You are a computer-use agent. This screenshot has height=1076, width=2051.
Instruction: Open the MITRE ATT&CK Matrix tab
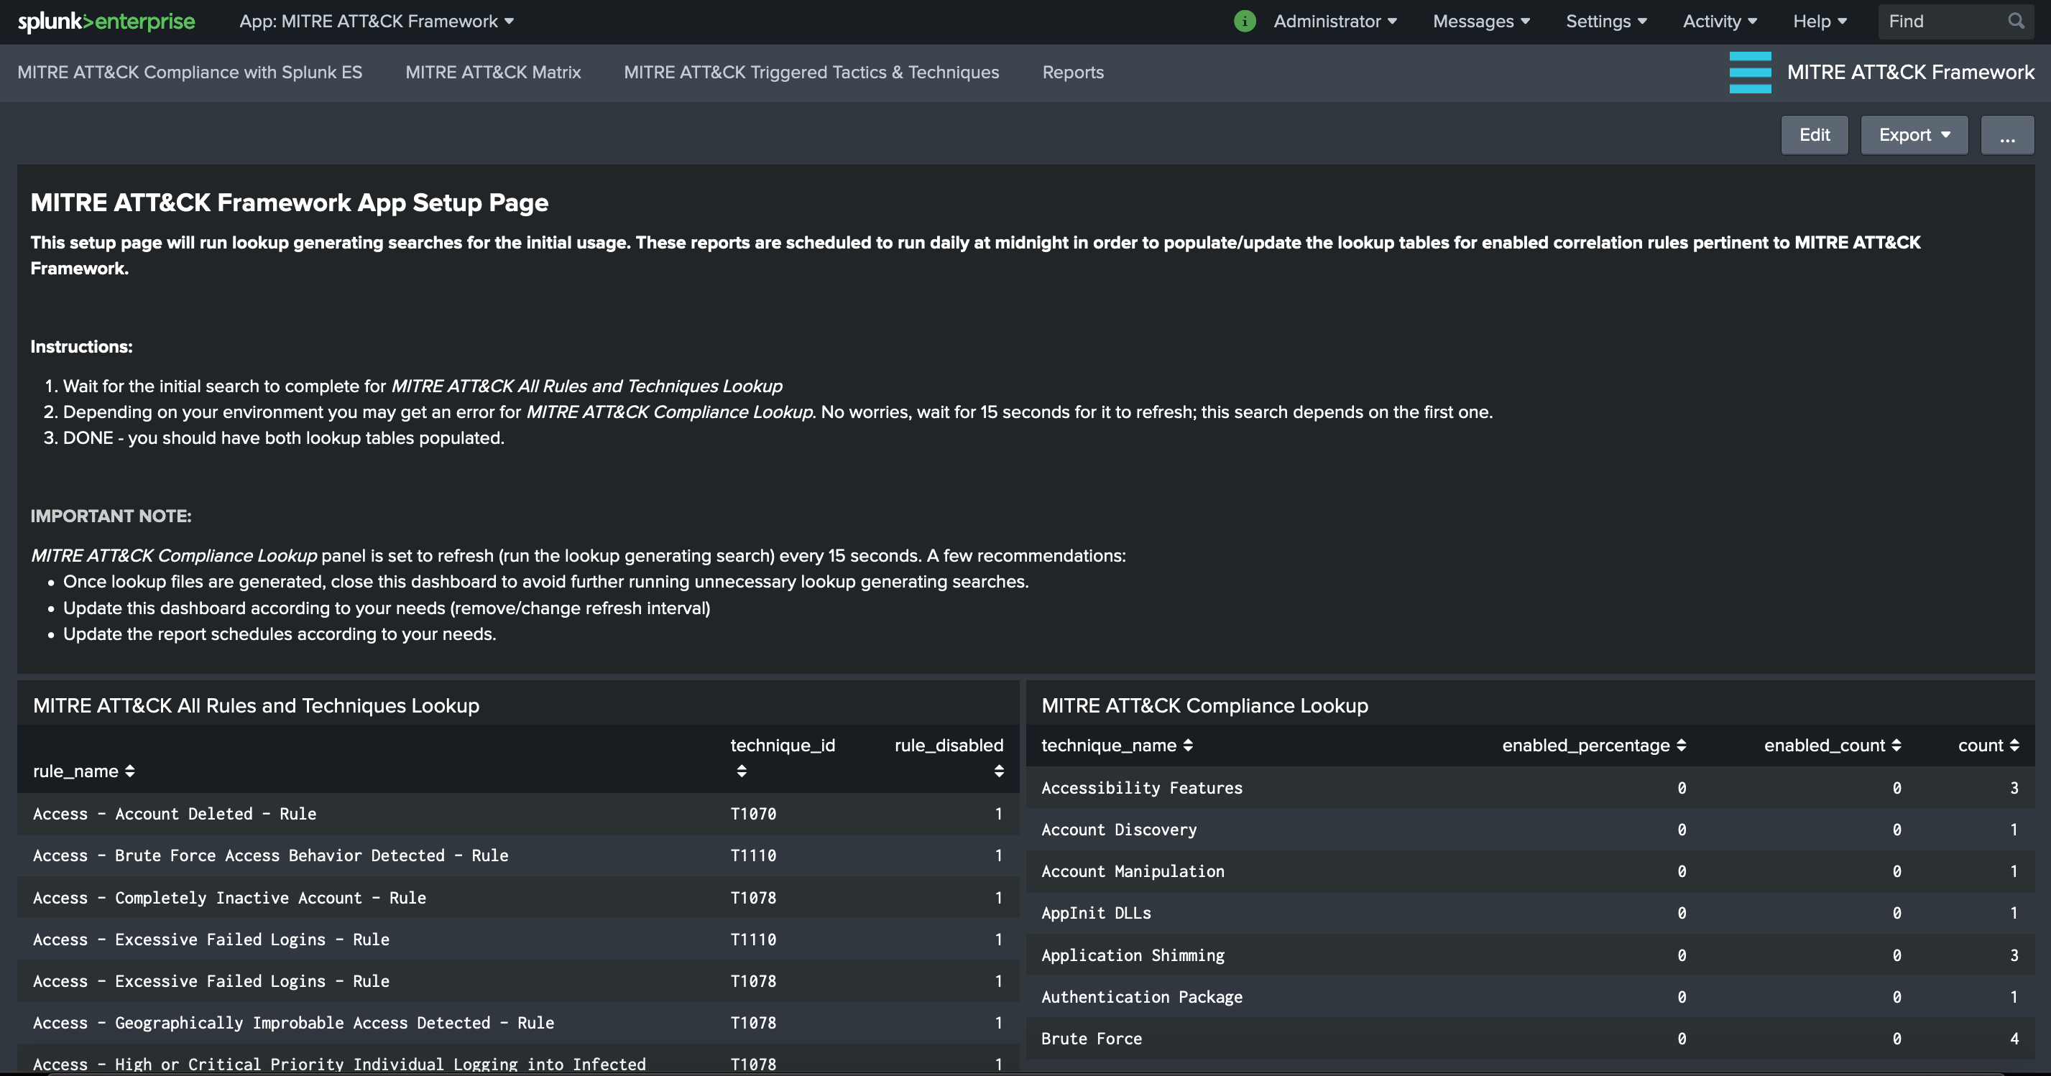493,73
